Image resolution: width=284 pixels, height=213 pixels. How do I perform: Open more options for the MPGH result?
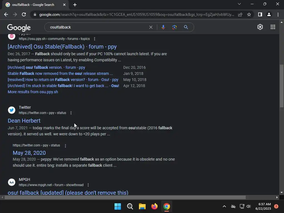pos(88,185)
